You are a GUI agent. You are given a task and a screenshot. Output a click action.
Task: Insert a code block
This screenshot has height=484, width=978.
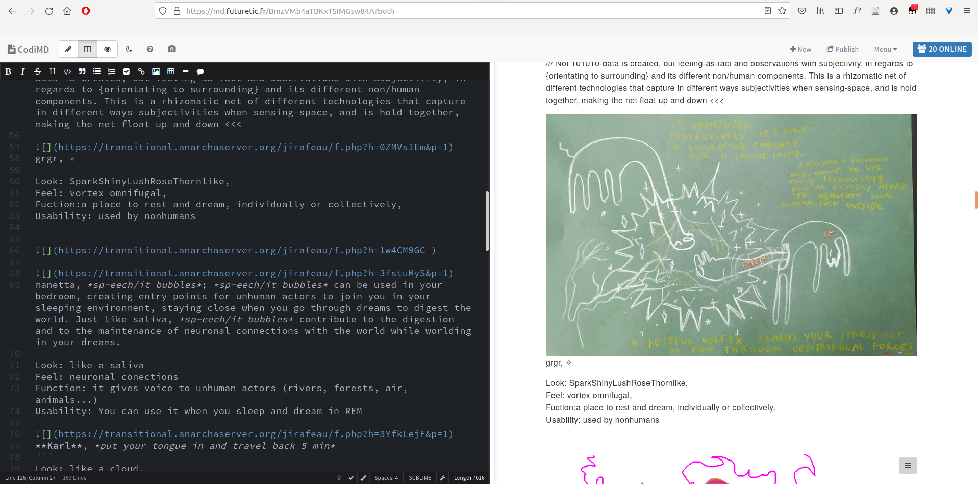pyautogui.click(x=67, y=71)
